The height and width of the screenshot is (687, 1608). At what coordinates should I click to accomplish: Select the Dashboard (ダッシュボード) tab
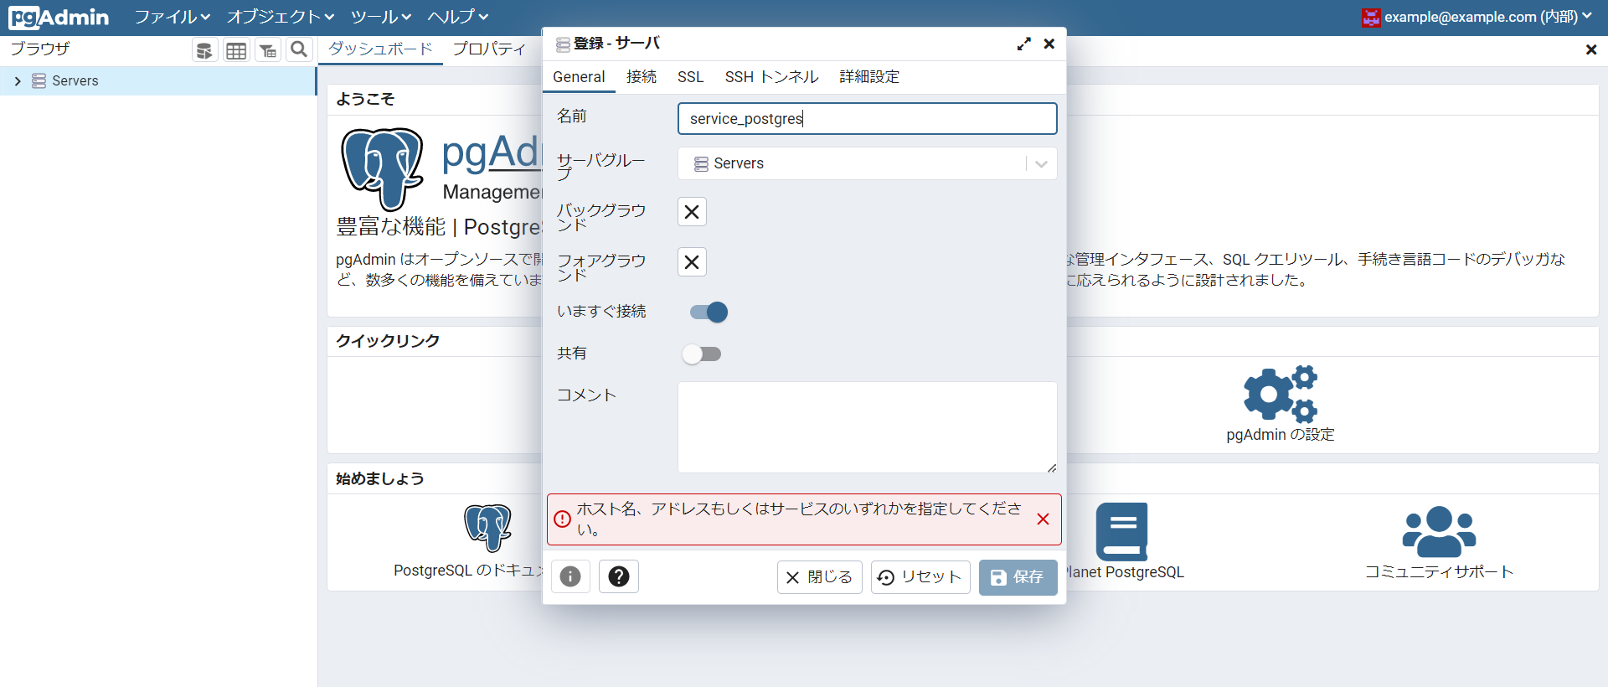[380, 49]
